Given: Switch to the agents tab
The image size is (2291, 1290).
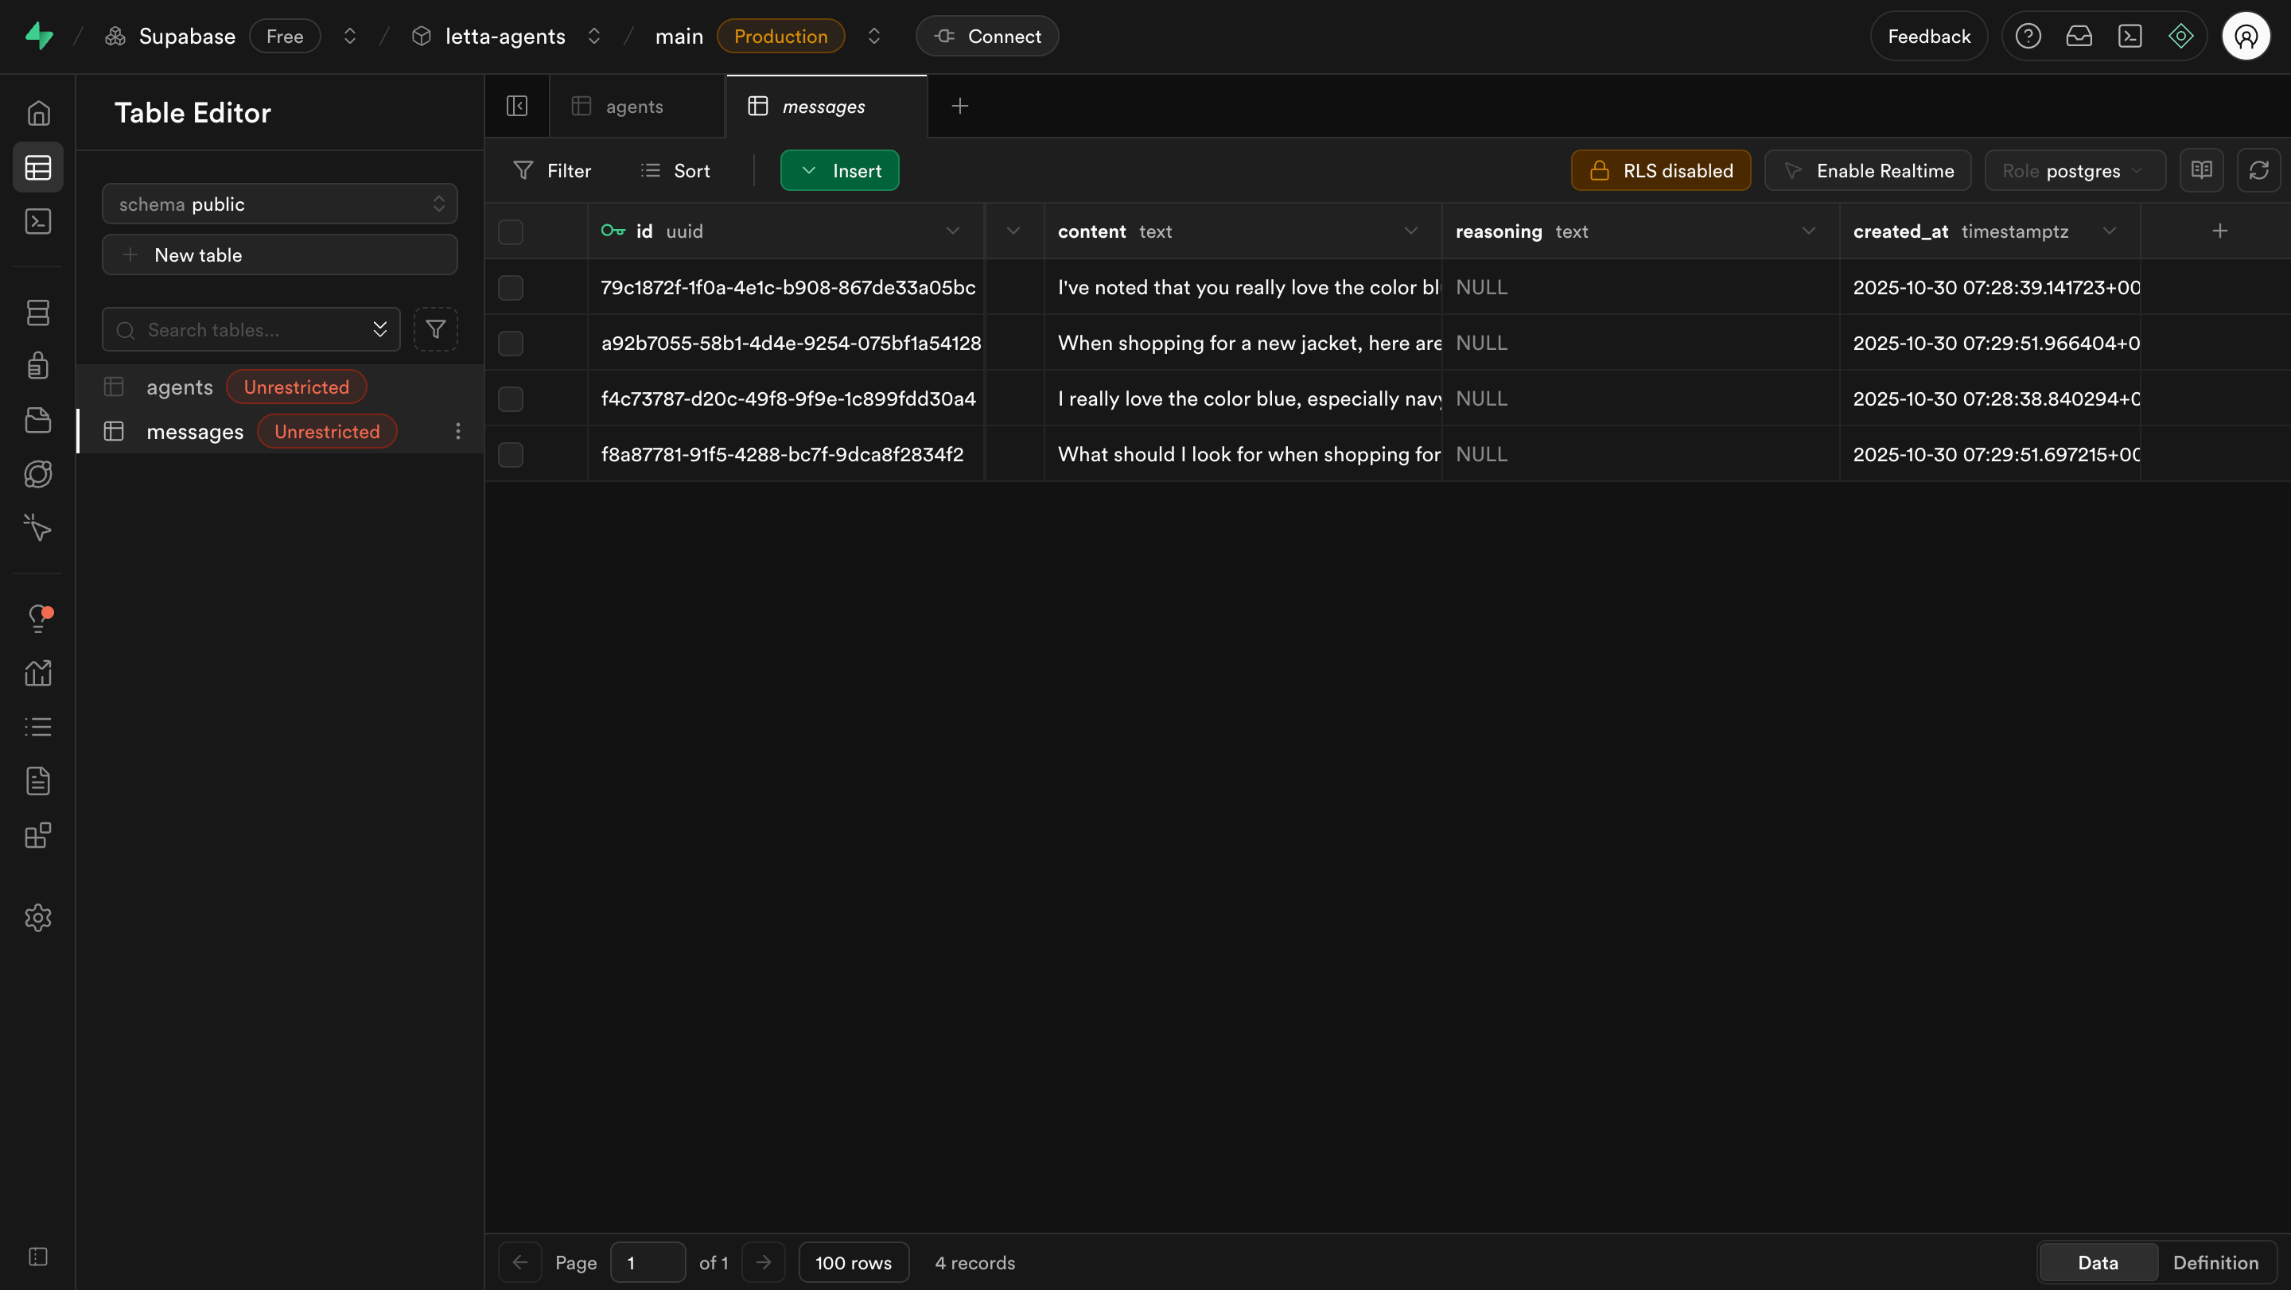Looking at the screenshot, I should 635,106.
